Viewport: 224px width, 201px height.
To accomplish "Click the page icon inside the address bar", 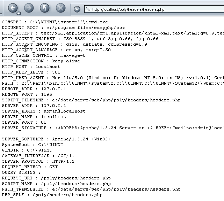I will (88, 9).
